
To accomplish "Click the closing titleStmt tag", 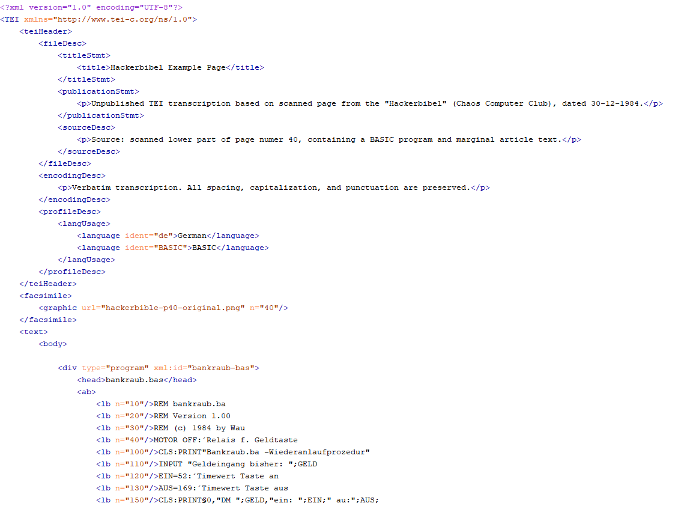I will coord(86,79).
